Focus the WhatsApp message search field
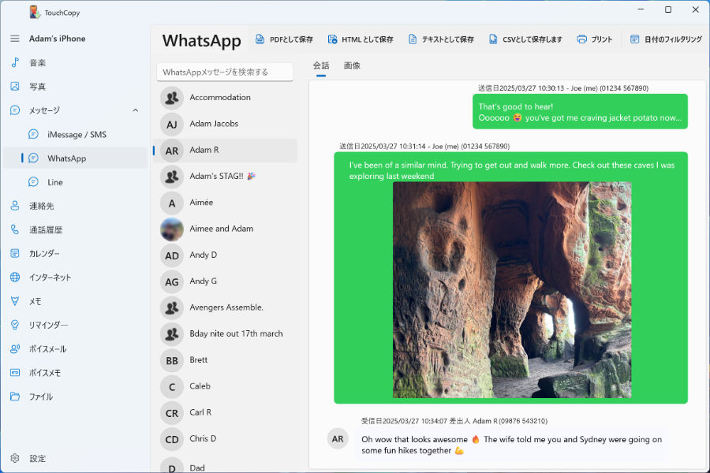This screenshot has height=473, width=710. (225, 72)
